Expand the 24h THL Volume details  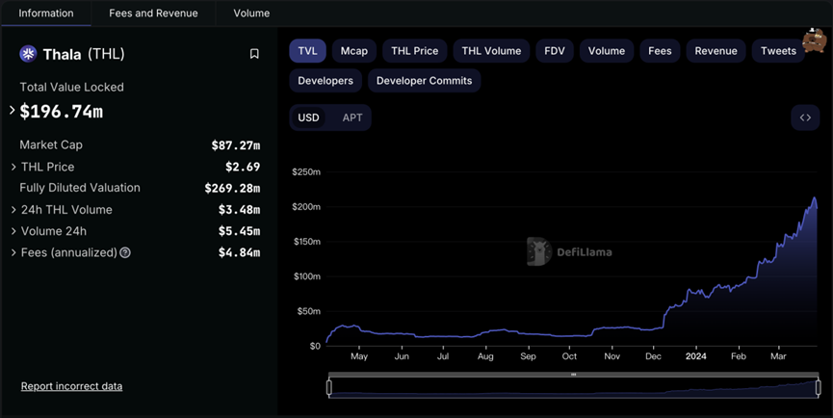click(x=13, y=210)
